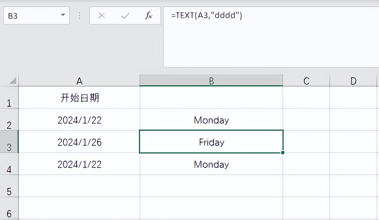Select row 3 header
The height and width of the screenshot is (220, 379).
pos(9,142)
